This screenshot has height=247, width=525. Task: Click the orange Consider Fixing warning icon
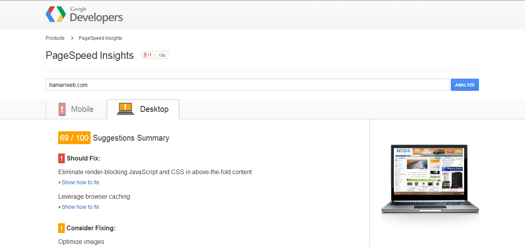61,228
